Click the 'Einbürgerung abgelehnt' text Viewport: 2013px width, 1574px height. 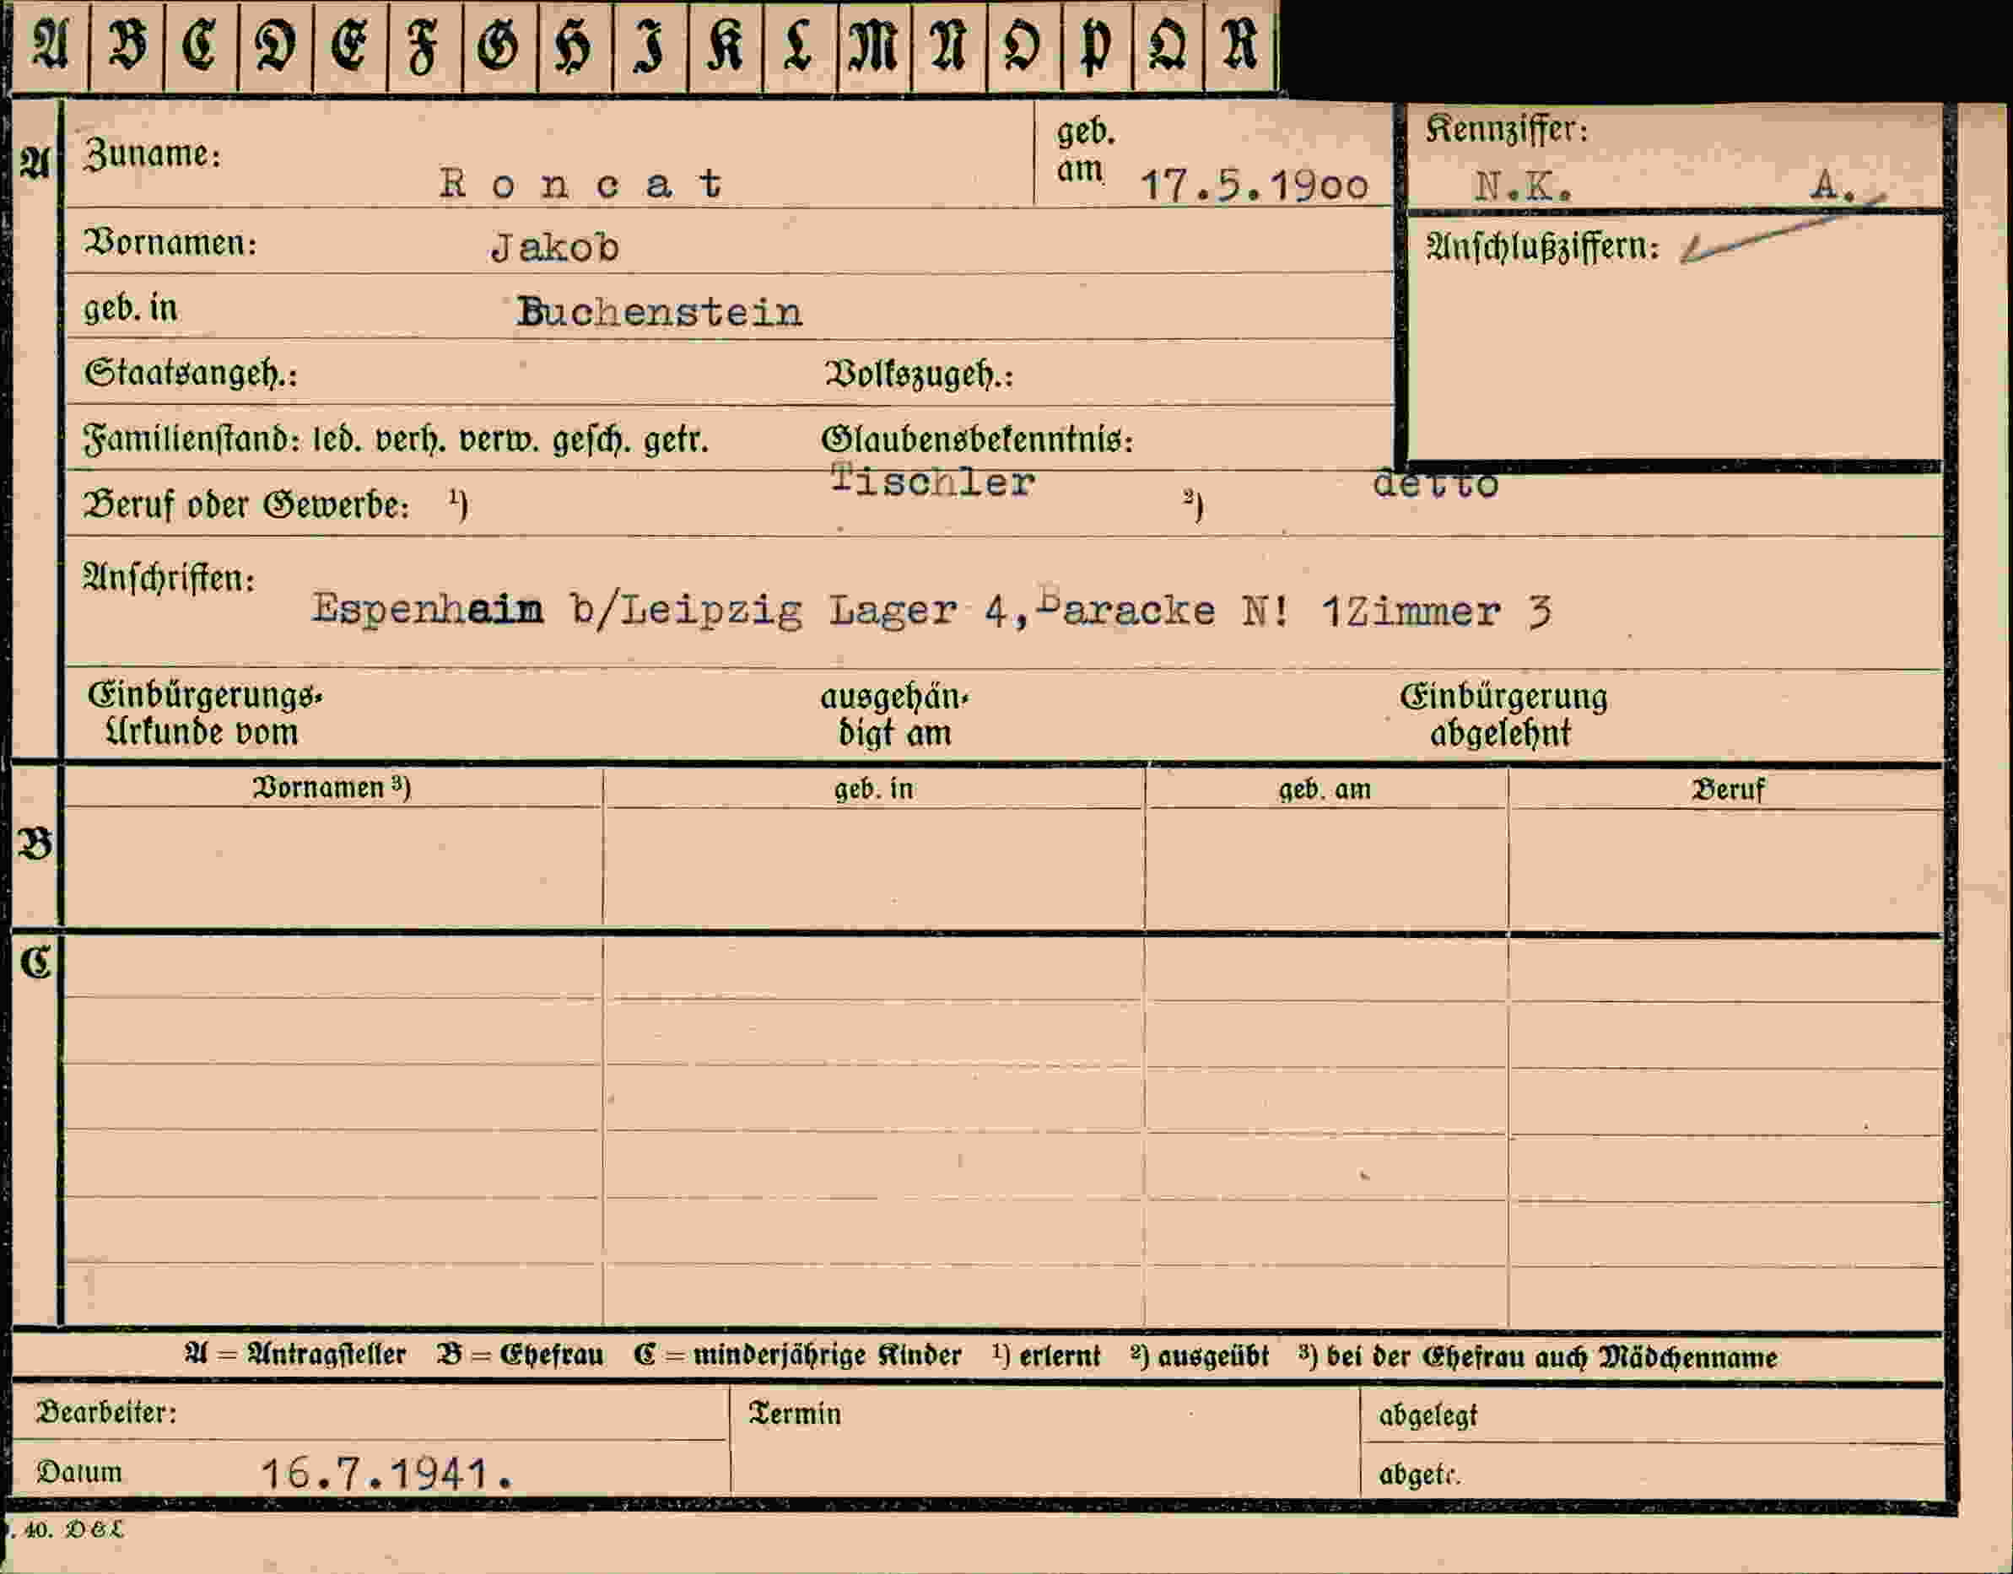[x=1503, y=714]
